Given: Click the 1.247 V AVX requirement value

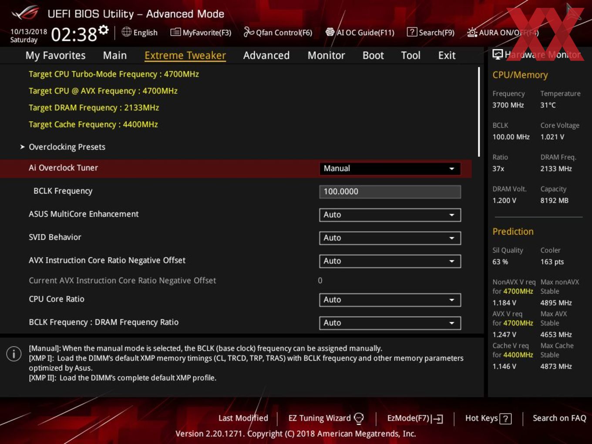Looking at the screenshot, I should coord(504,334).
